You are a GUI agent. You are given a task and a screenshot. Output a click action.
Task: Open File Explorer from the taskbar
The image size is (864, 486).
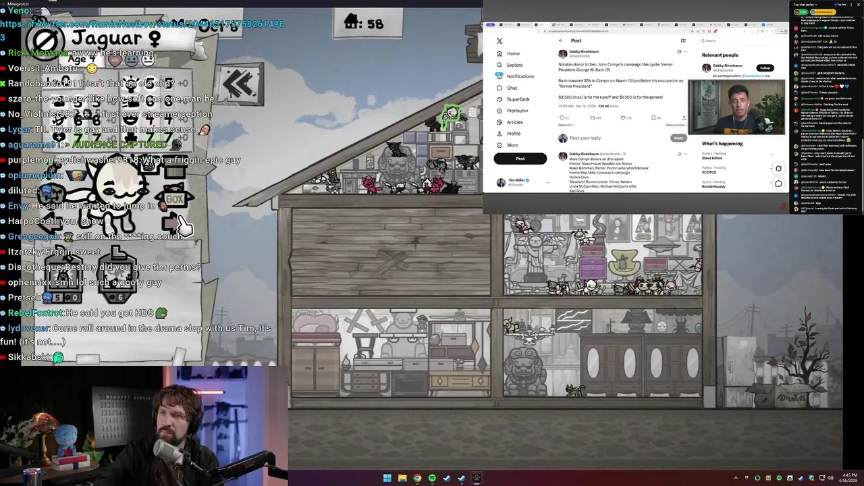coord(402,479)
